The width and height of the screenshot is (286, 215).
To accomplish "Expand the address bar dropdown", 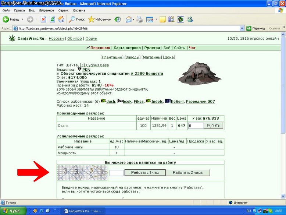I will pyautogui.click(x=242, y=28).
